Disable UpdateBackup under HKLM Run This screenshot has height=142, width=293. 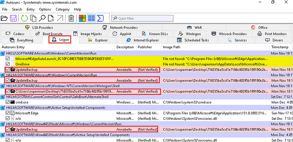(8, 81)
